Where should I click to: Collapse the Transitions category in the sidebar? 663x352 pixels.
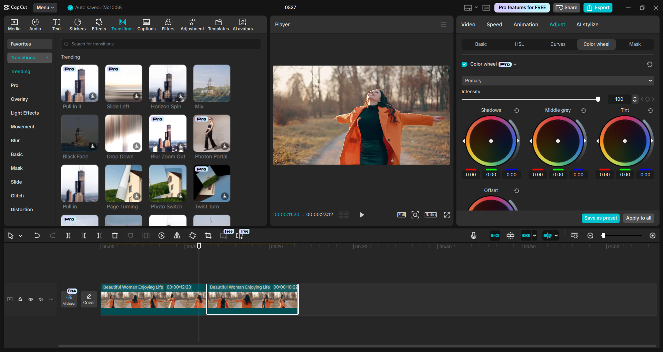click(47, 58)
